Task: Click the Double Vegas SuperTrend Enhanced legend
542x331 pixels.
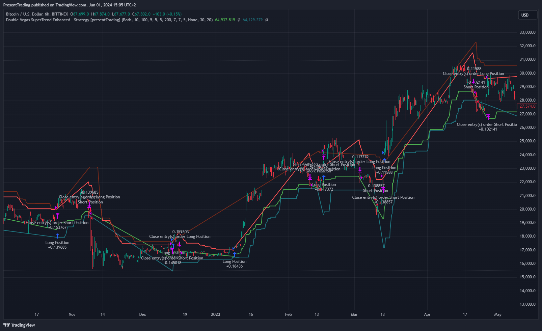Action: pyautogui.click(x=109, y=20)
